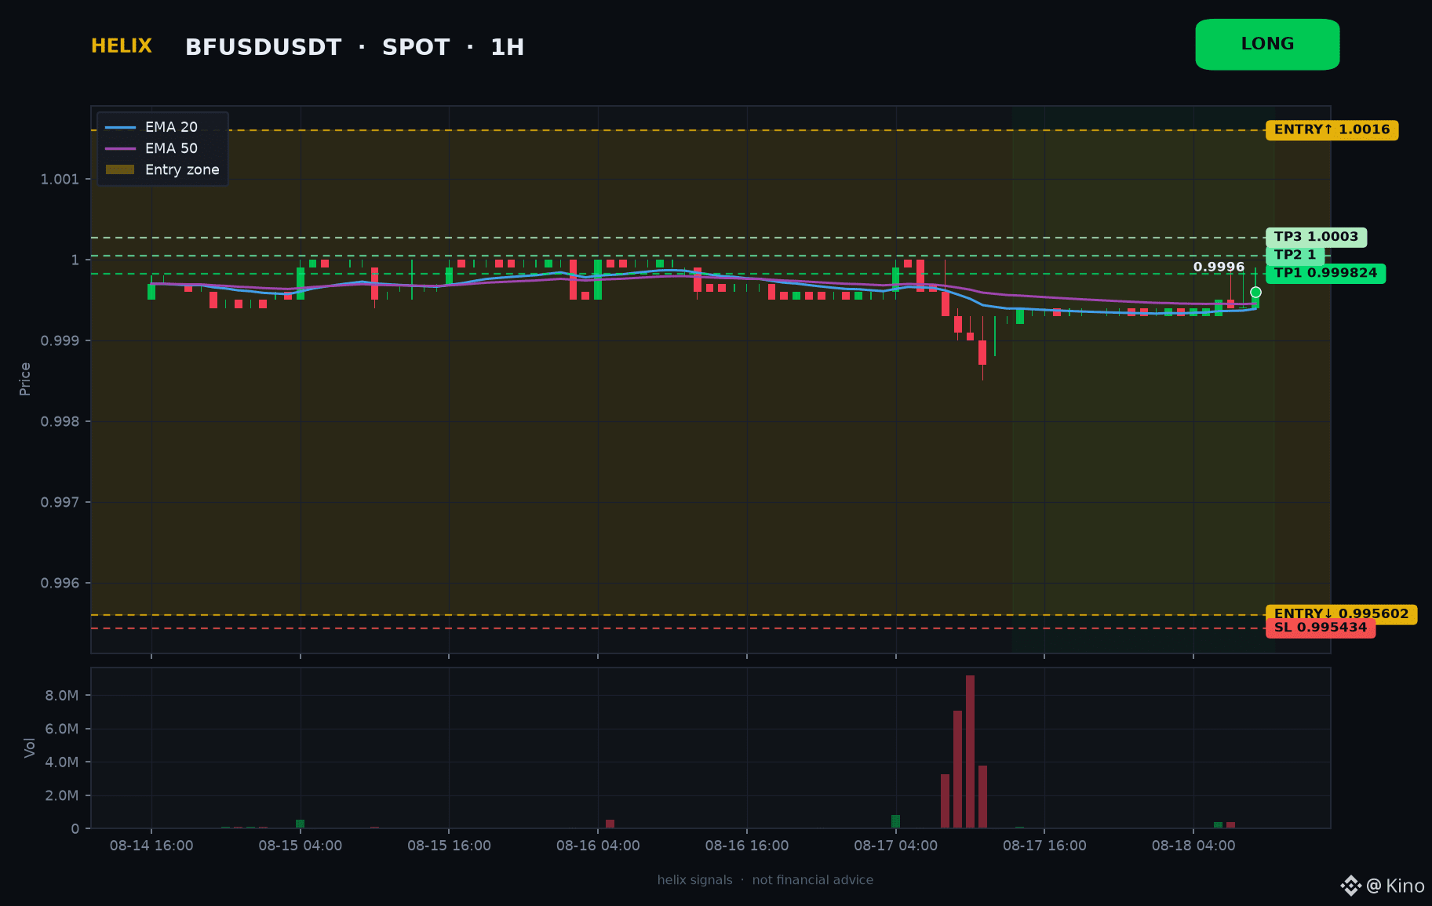Click the ENTRY↓ 0.995602 level tag
The width and height of the screenshot is (1432, 906).
pyautogui.click(x=1341, y=614)
